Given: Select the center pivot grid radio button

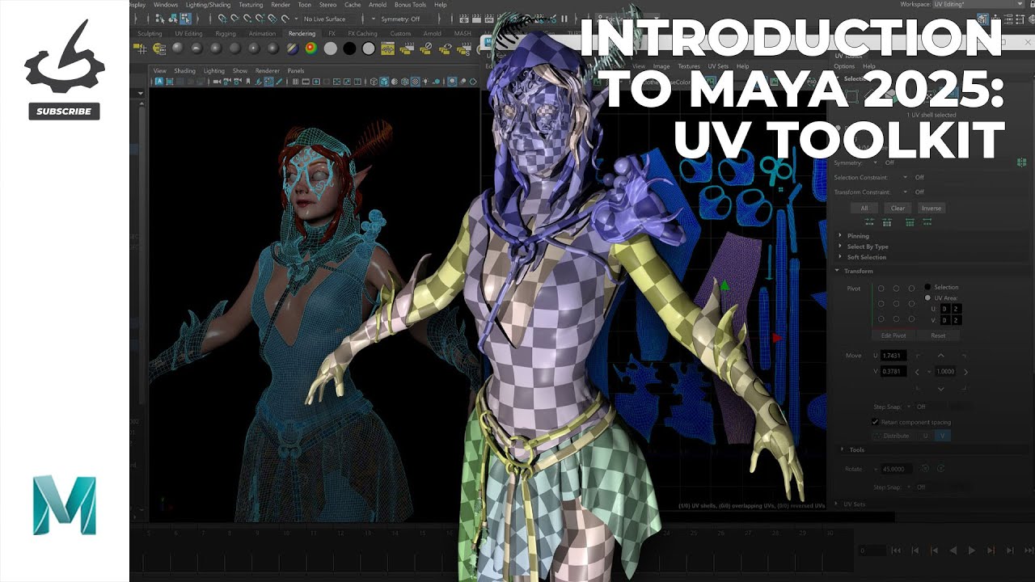Looking at the screenshot, I should click(x=896, y=304).
